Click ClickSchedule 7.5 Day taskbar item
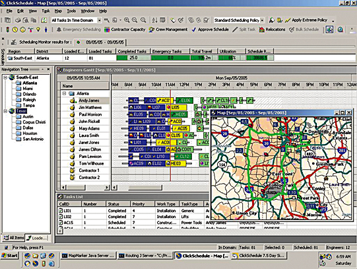The image size is (357, 269). (x=259, y=256)
